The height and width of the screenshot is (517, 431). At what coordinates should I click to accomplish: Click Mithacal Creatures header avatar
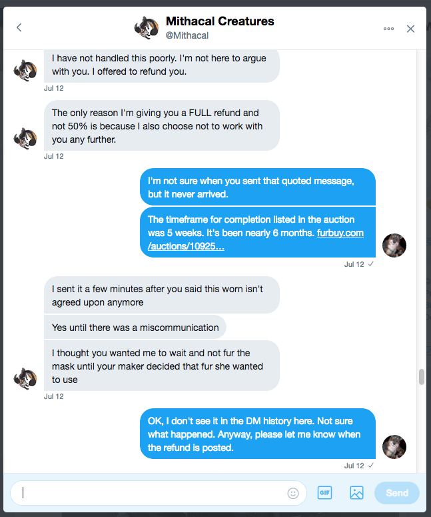coord(146,28)
